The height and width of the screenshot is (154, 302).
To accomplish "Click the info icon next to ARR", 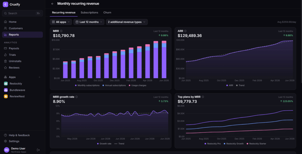I will click(185, 31).
